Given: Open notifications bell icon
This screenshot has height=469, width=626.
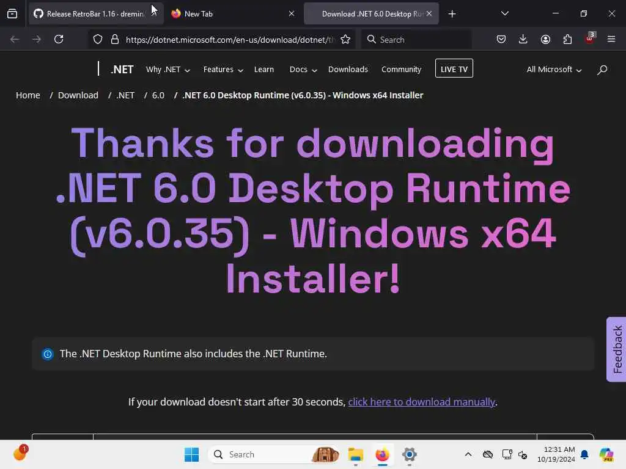Looking at the screenshot, I should (584, 454).
